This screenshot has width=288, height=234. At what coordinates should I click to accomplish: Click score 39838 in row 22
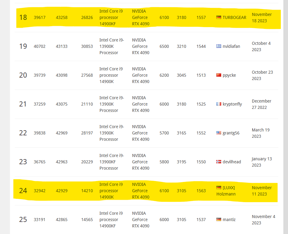tap(39, 133)
